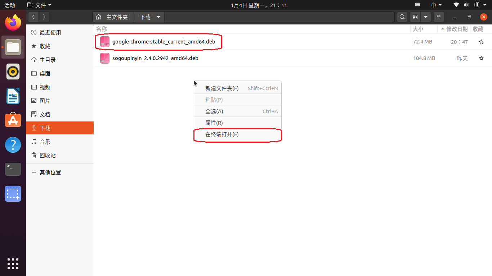Go back with the left arrow

pyautogui.click(x=33, y=17)
